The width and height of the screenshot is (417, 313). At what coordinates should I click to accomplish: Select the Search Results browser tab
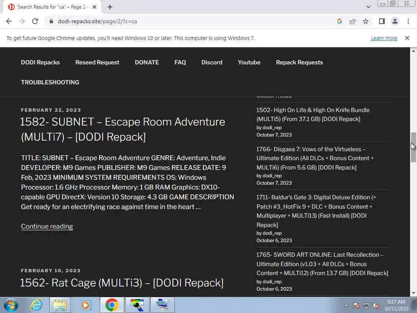[52, 7]
